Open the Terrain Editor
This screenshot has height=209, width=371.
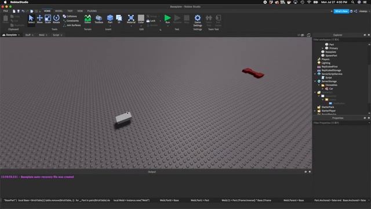point(88,19)
